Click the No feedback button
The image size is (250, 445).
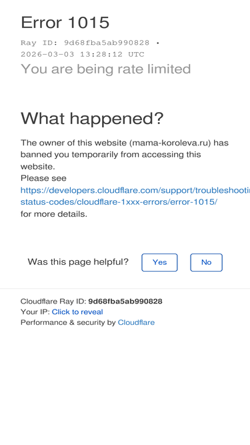pyautogui.click(x=207, y=262)
